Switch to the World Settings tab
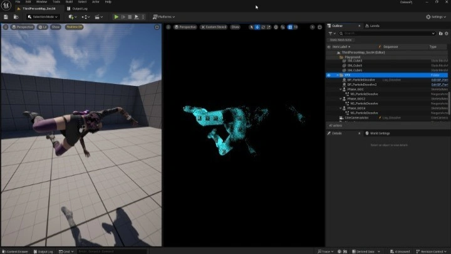Viewport: 451px width, 254px height. coord(380,134)
